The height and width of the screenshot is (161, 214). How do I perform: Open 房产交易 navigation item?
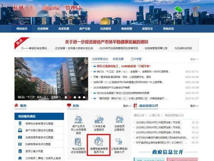coord(85,29)
